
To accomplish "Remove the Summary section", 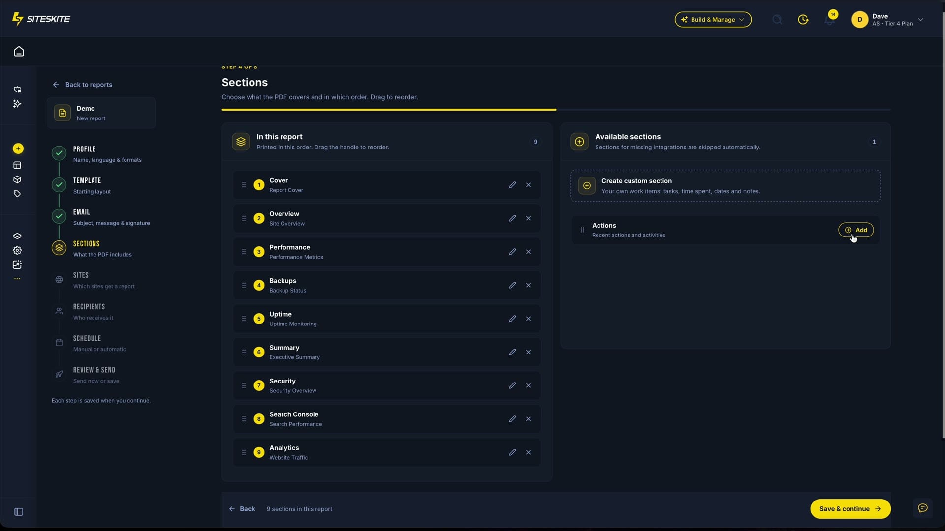I will [x=528, y=352].
